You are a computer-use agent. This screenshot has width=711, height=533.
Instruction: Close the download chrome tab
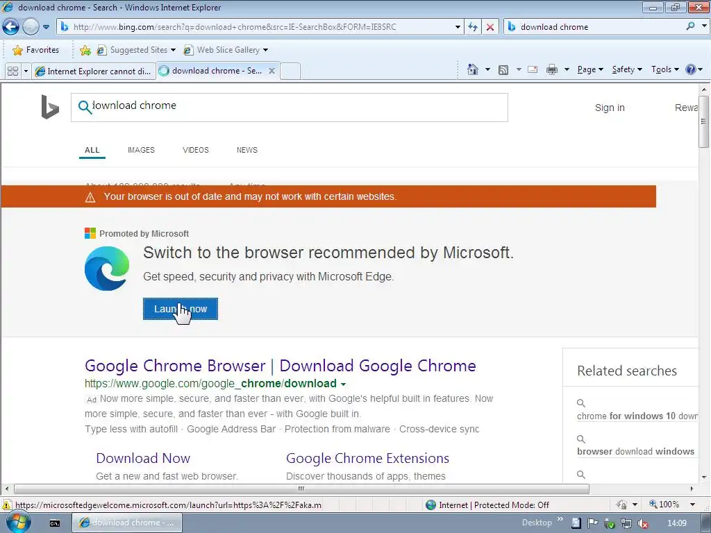(x=271, y=71)
